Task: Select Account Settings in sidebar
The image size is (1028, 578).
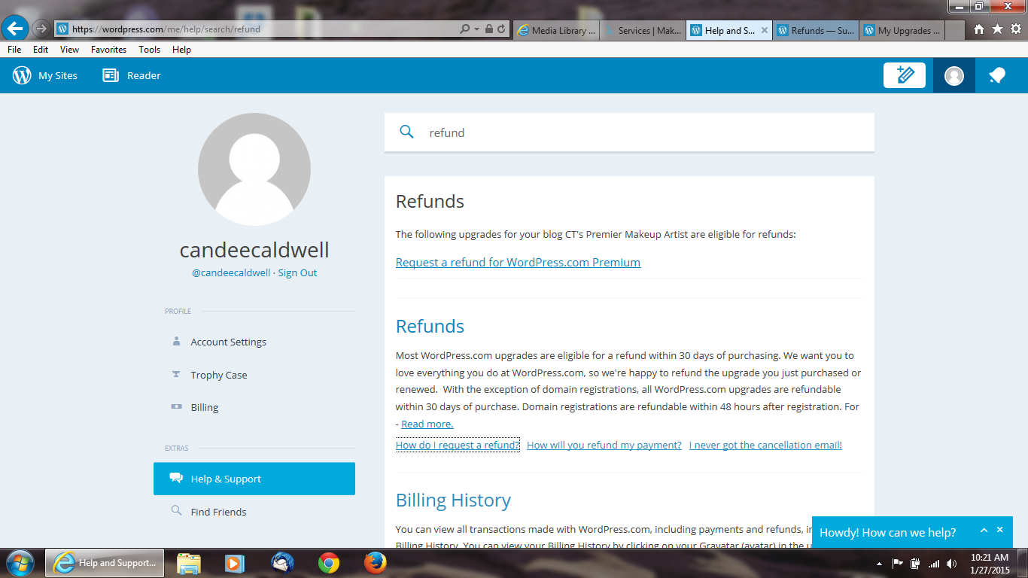Action: (228, 342)
